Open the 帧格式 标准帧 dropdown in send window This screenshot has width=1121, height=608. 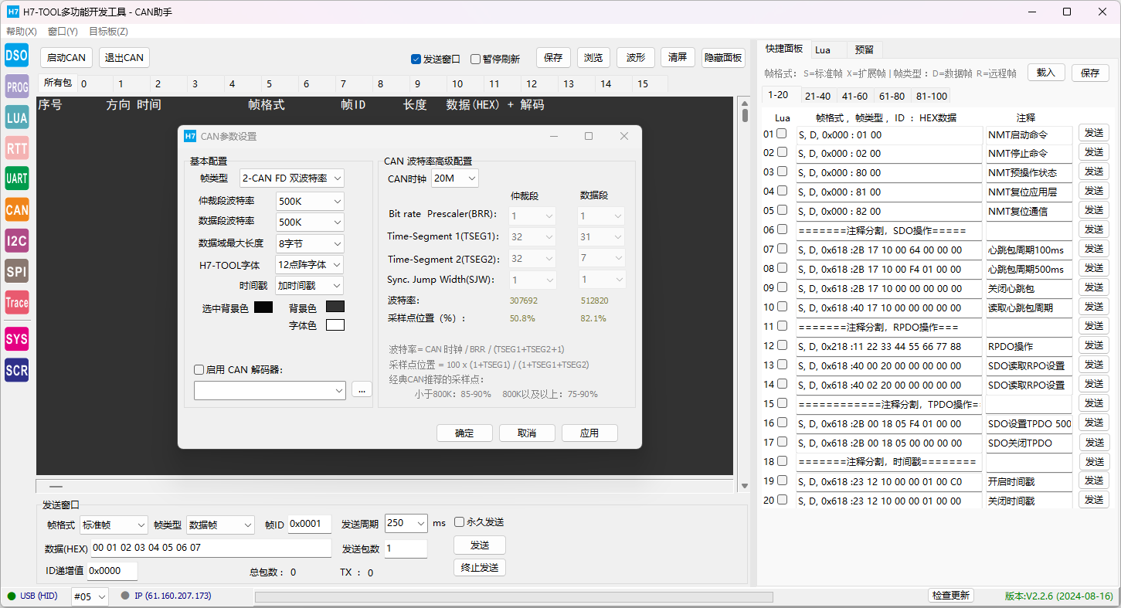coord(114,525)
